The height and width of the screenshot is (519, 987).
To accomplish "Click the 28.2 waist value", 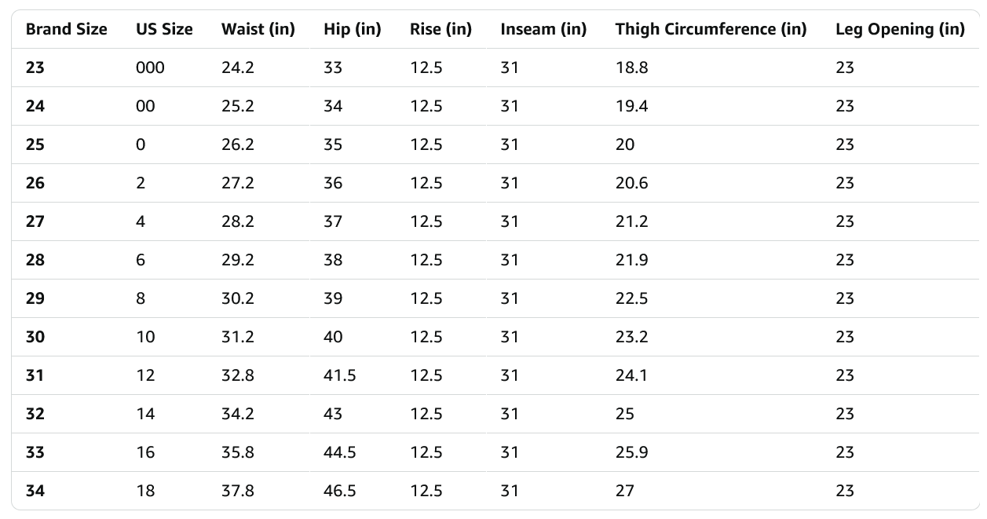I will (x=238, y=221).
